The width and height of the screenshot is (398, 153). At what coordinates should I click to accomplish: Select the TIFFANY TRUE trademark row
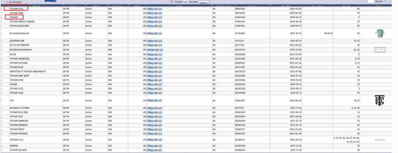pos(17,13)
